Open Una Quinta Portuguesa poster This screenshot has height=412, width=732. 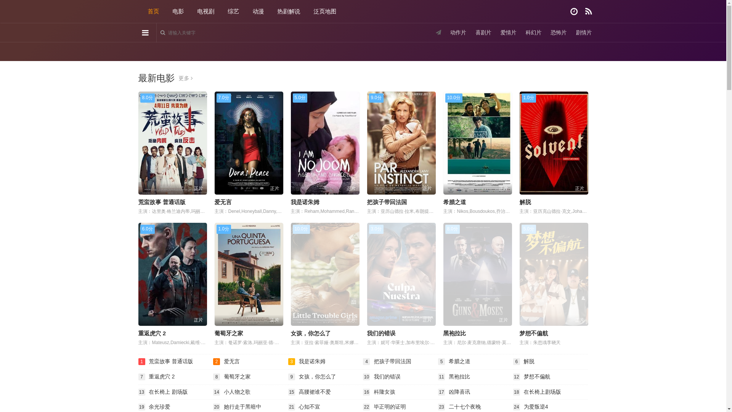coord(249,274)
